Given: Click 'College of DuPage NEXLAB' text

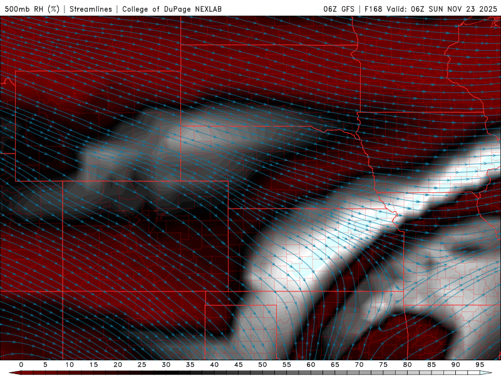Looking at the screenshot, I should pyautogui.click(x=172, y=9).
